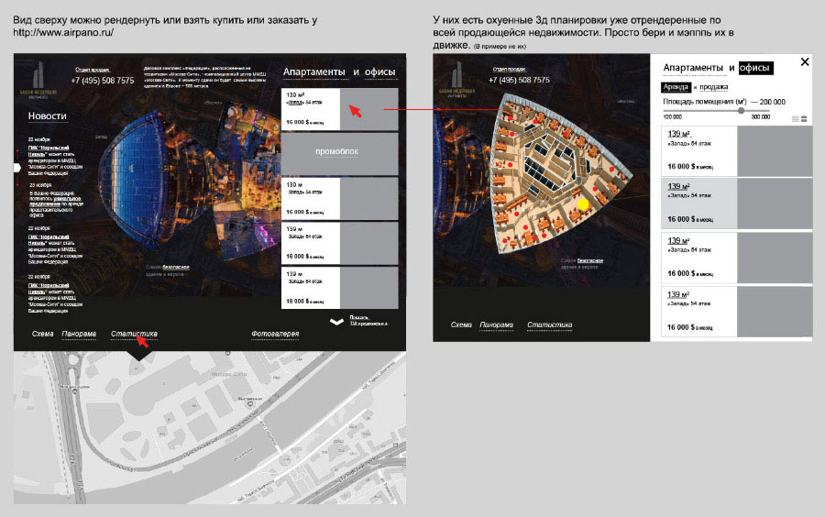Click the area range slider handle
825x517 pixels.
click(741, 111)
